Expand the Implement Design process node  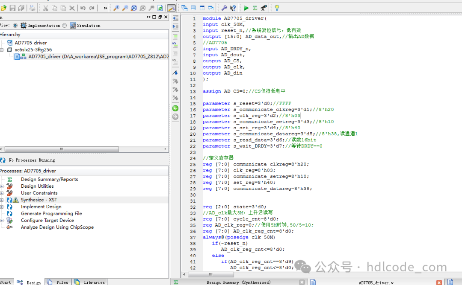point(2,207)
